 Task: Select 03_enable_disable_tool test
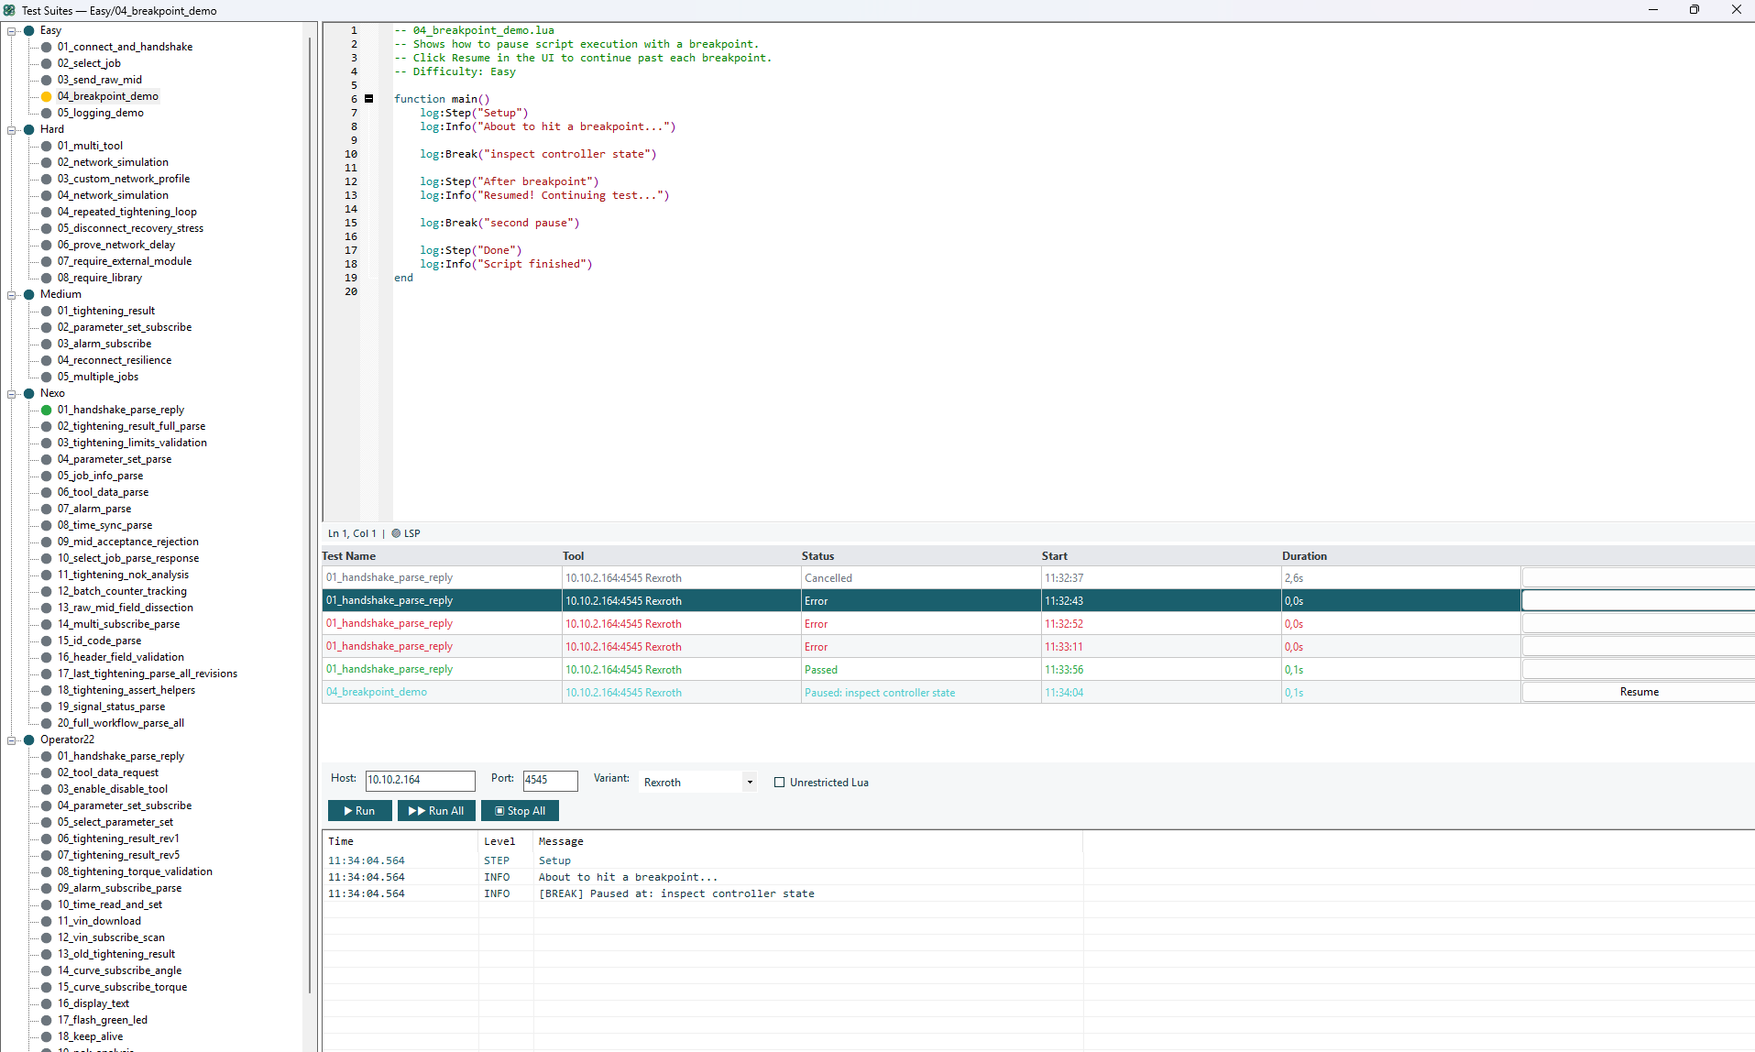coord(113,789)
